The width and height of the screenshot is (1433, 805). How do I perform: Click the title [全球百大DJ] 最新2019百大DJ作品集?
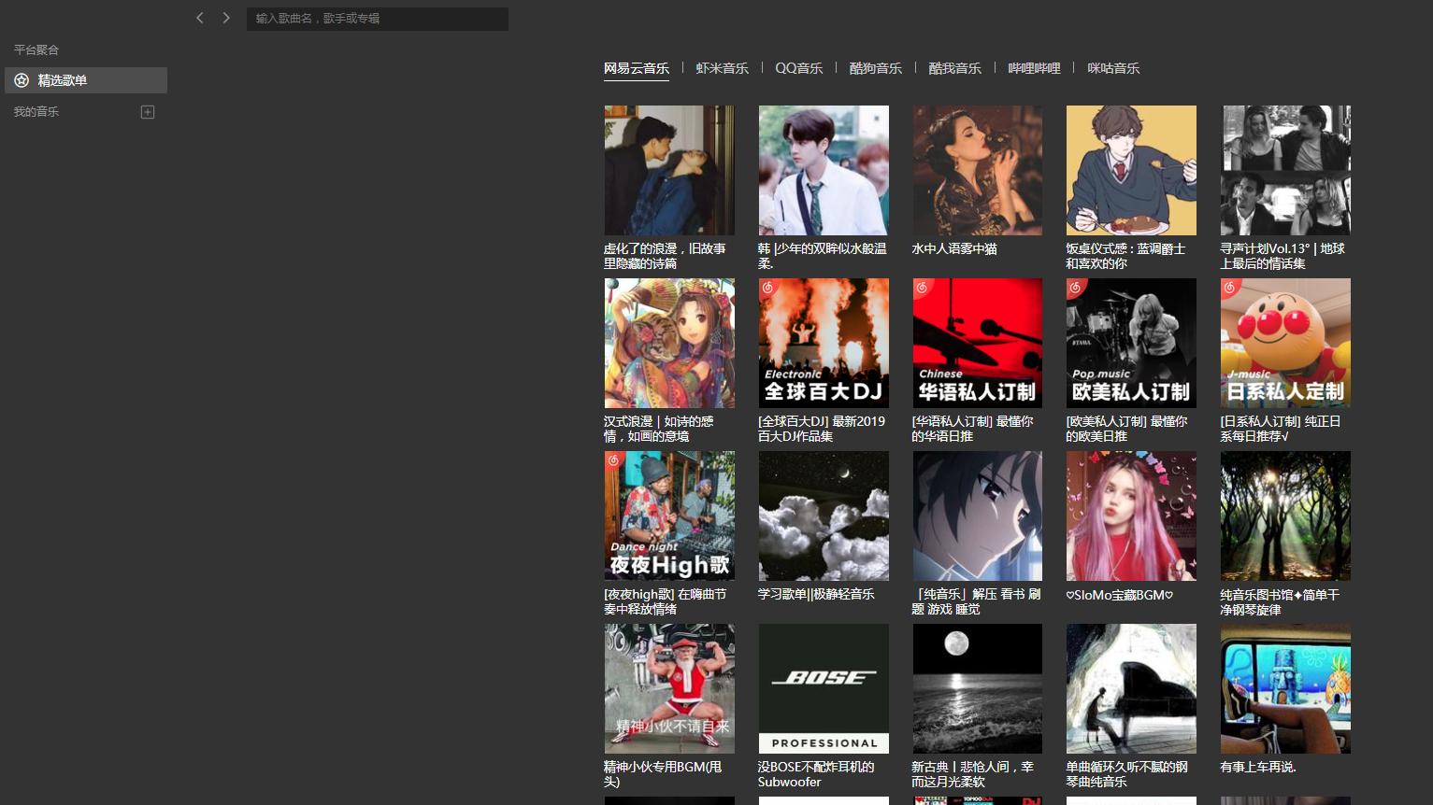(822, 429)
